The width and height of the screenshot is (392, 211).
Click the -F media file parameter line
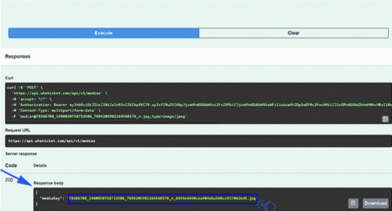coord(99,116)
